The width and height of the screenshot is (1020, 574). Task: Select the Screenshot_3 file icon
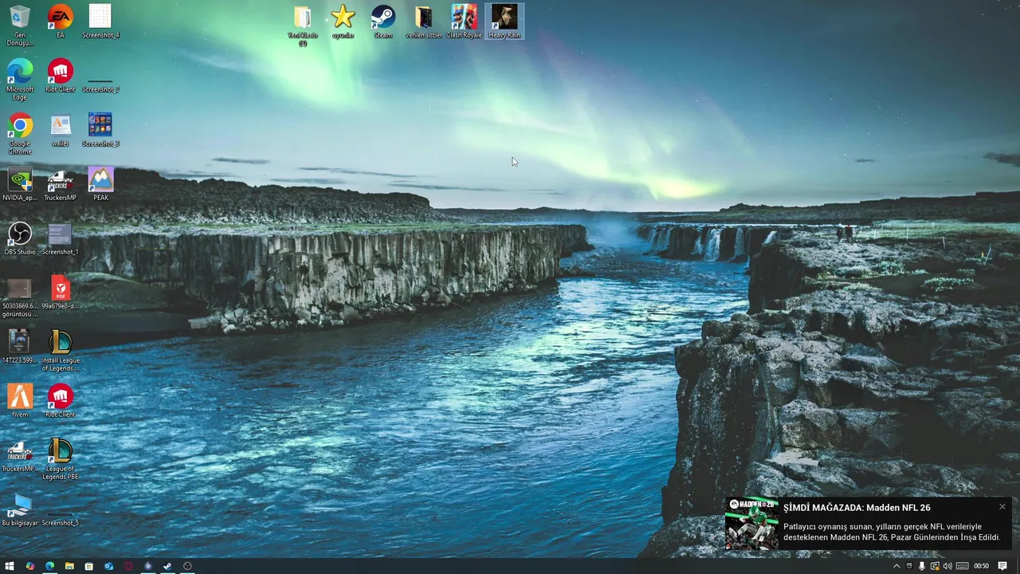[x=100, y=130]
